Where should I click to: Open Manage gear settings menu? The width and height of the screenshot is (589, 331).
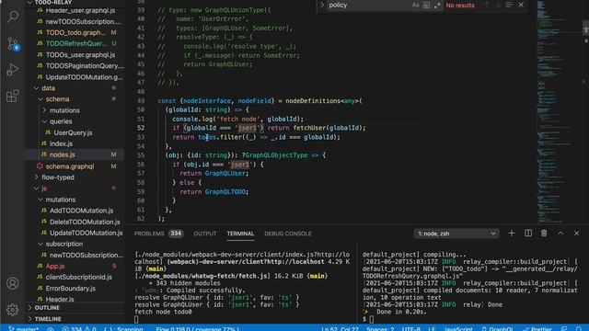[12, 310]
